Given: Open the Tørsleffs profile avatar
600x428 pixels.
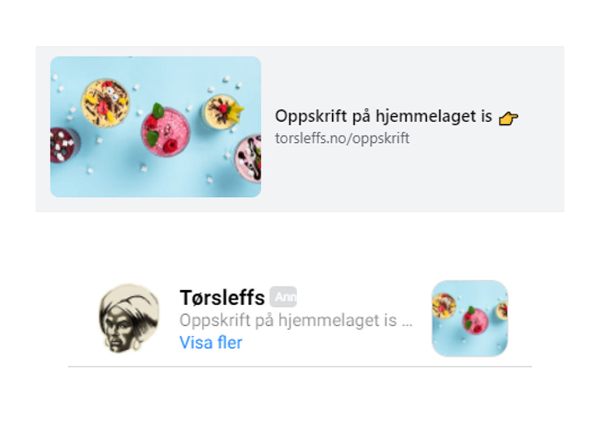Looking at the screenshot, I should (129, 318).
